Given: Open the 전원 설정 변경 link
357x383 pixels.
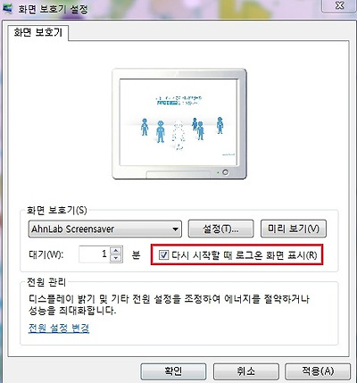Looking at the screenshot, I should click(59, 329).
